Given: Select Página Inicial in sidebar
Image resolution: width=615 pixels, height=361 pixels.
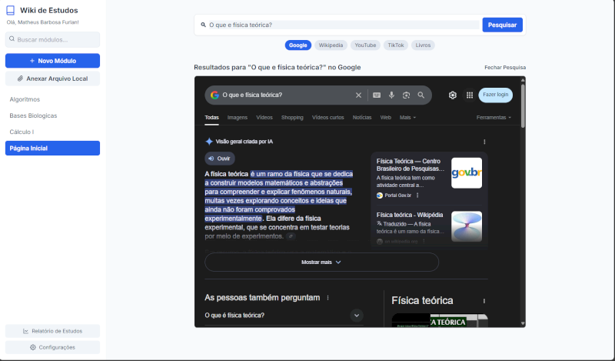Looking at the screenshot, I should point(52,148).
